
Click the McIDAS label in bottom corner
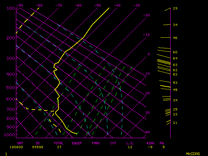[193, 154]
